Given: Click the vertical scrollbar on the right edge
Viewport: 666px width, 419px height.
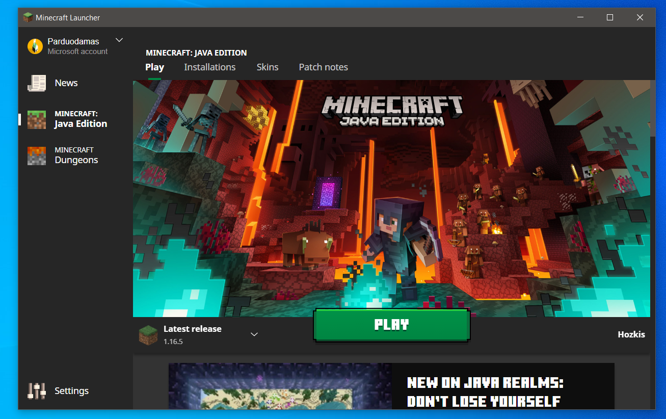Looking at the screenshot, I should (x=653, y=108).
